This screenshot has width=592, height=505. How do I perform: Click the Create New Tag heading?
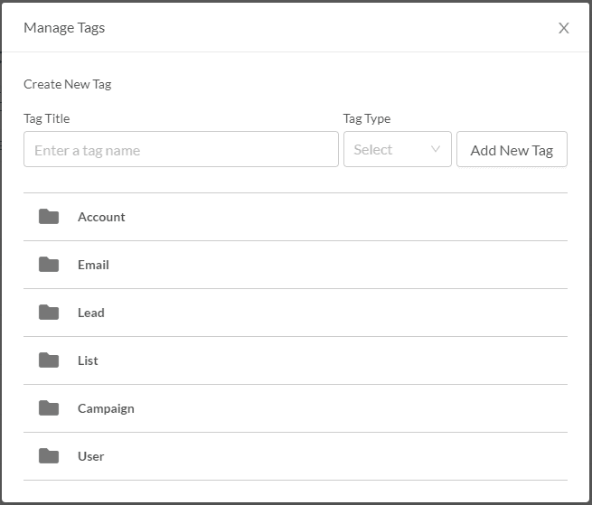pos(67,84)
